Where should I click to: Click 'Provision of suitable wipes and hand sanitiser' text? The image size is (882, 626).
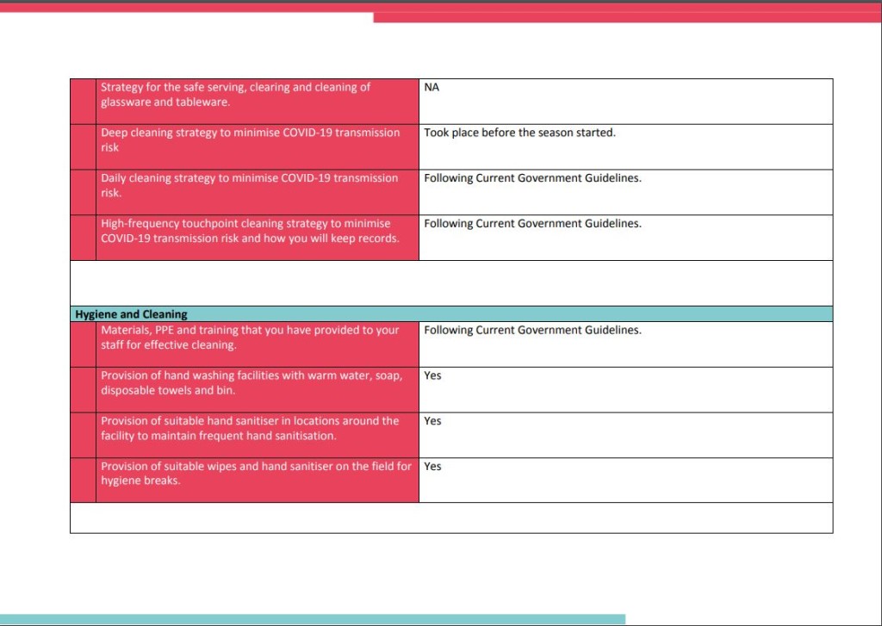256,473
